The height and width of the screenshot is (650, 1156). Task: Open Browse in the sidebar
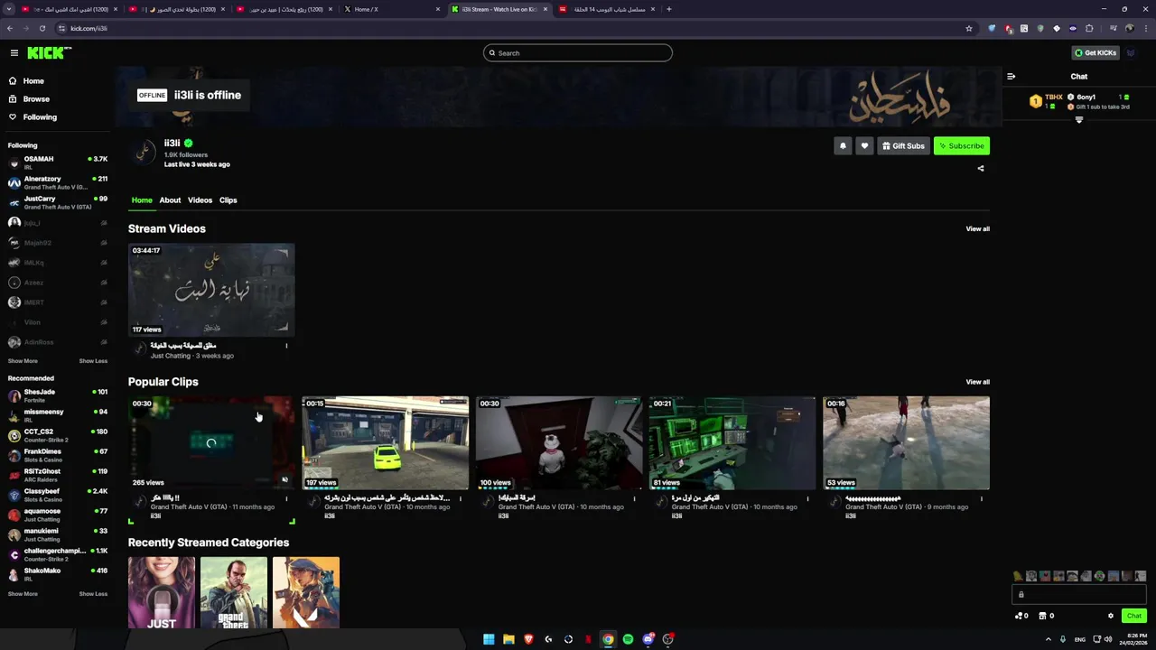tap(36, 99)
